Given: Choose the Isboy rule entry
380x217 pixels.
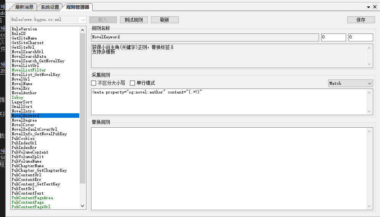Looking at the screenshot, I should [x=18, y=97].
